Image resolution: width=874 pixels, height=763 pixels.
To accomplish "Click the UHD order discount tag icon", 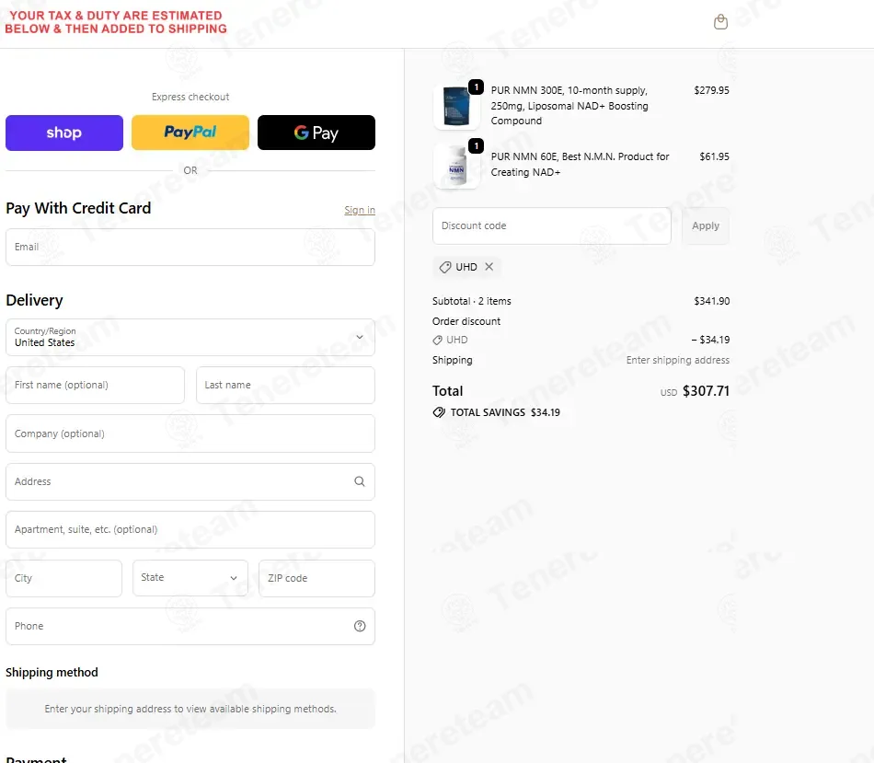I will [x=438, y=340].
